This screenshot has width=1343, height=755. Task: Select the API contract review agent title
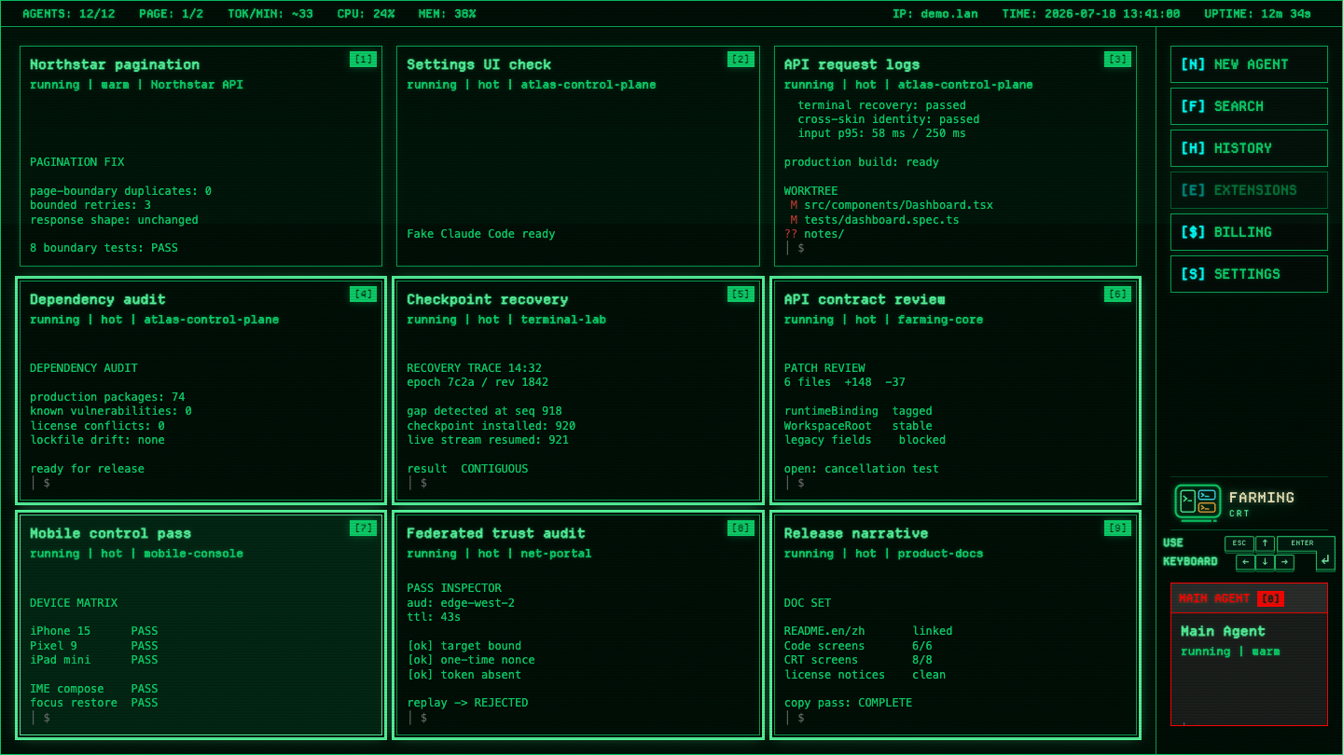click(x=865, y=299)
